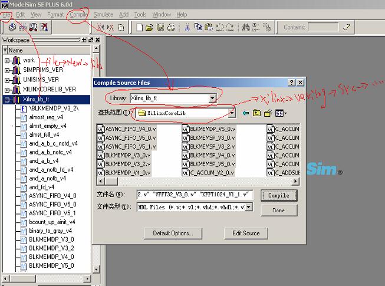The width and height of the screenshot is (385, 286).
Task: Click the Break simulation toolbar icon
Action: [x=44, y=27]
